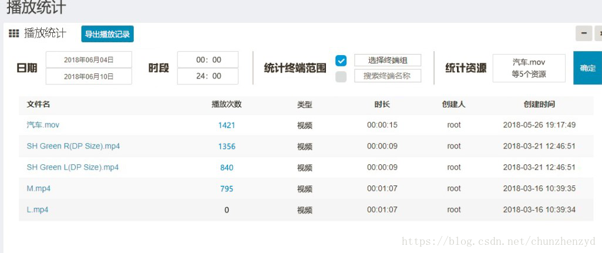Click play count 840

pos(227,167)
